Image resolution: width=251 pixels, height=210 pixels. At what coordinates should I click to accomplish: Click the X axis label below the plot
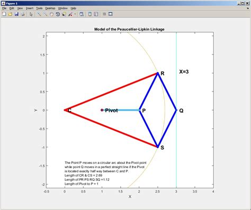(130, 196)
